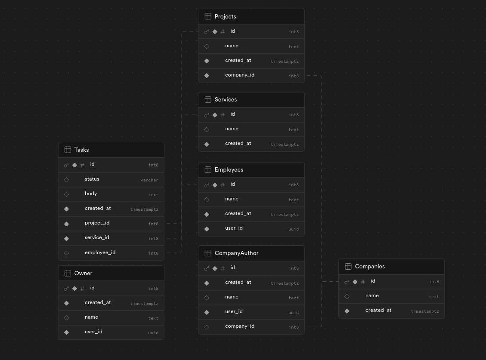Click name column in CompanyAuthor table

coord(251,297)
